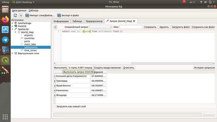Open the SQL window toolbar icon
This screenshot has height=122, width=217.
point(20,15)
